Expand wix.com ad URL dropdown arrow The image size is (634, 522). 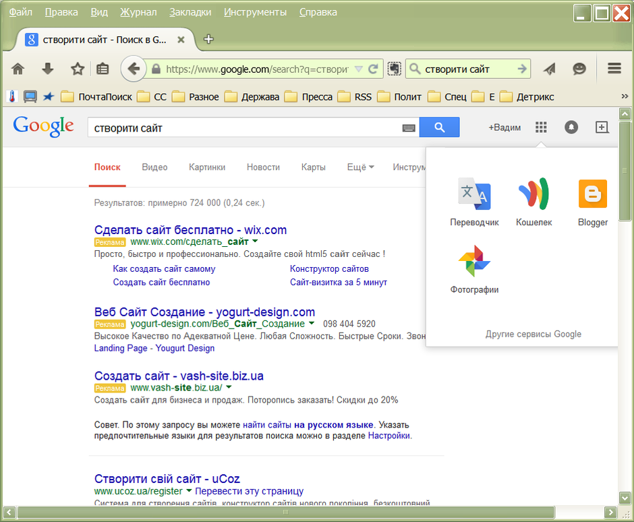[255, 241]
